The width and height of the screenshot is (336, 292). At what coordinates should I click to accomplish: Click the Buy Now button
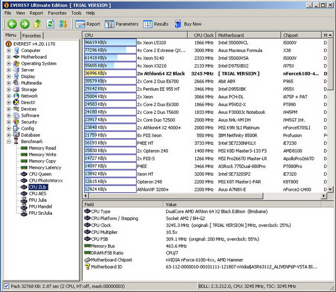coord(187,24)
